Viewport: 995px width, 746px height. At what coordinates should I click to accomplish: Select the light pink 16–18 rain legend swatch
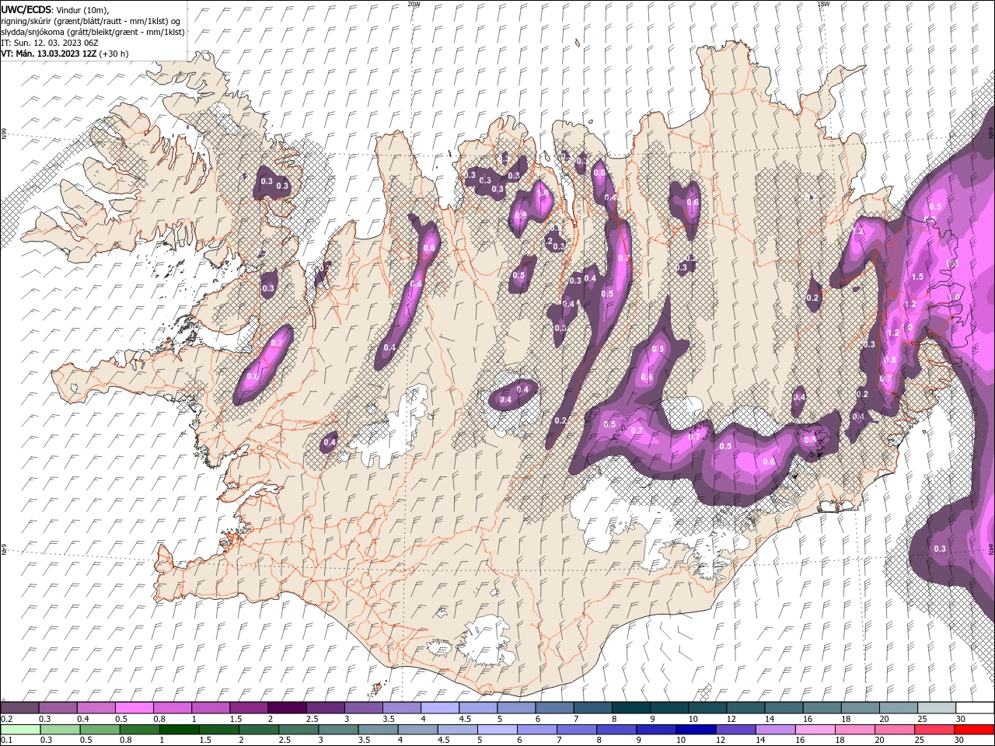[815, 730]
